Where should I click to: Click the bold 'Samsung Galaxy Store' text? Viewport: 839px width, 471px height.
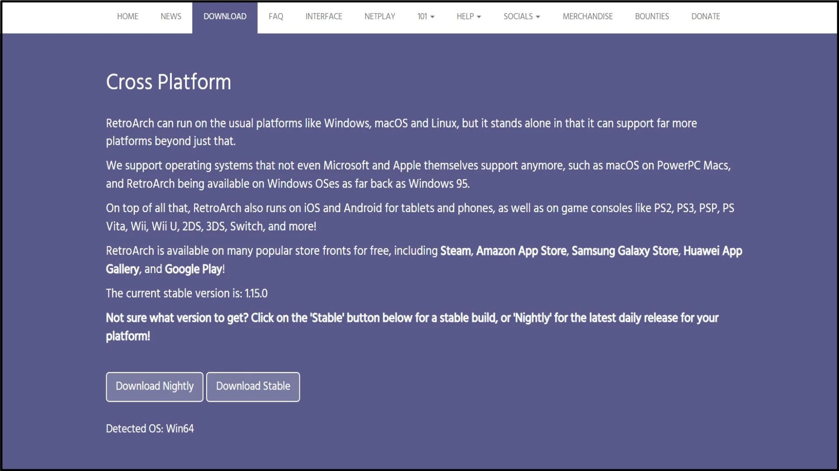coord(625,251)
